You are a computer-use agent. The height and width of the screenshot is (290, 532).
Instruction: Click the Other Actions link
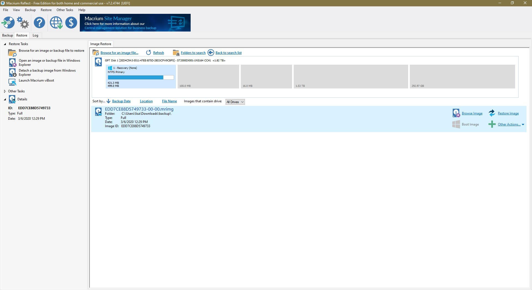tap(509, 124)
